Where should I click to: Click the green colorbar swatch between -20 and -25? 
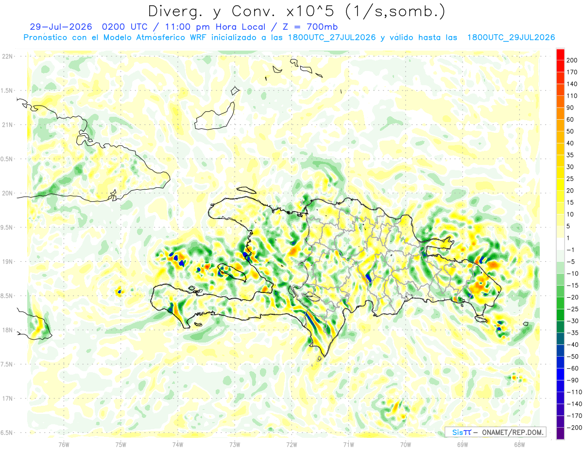point(560,303)
